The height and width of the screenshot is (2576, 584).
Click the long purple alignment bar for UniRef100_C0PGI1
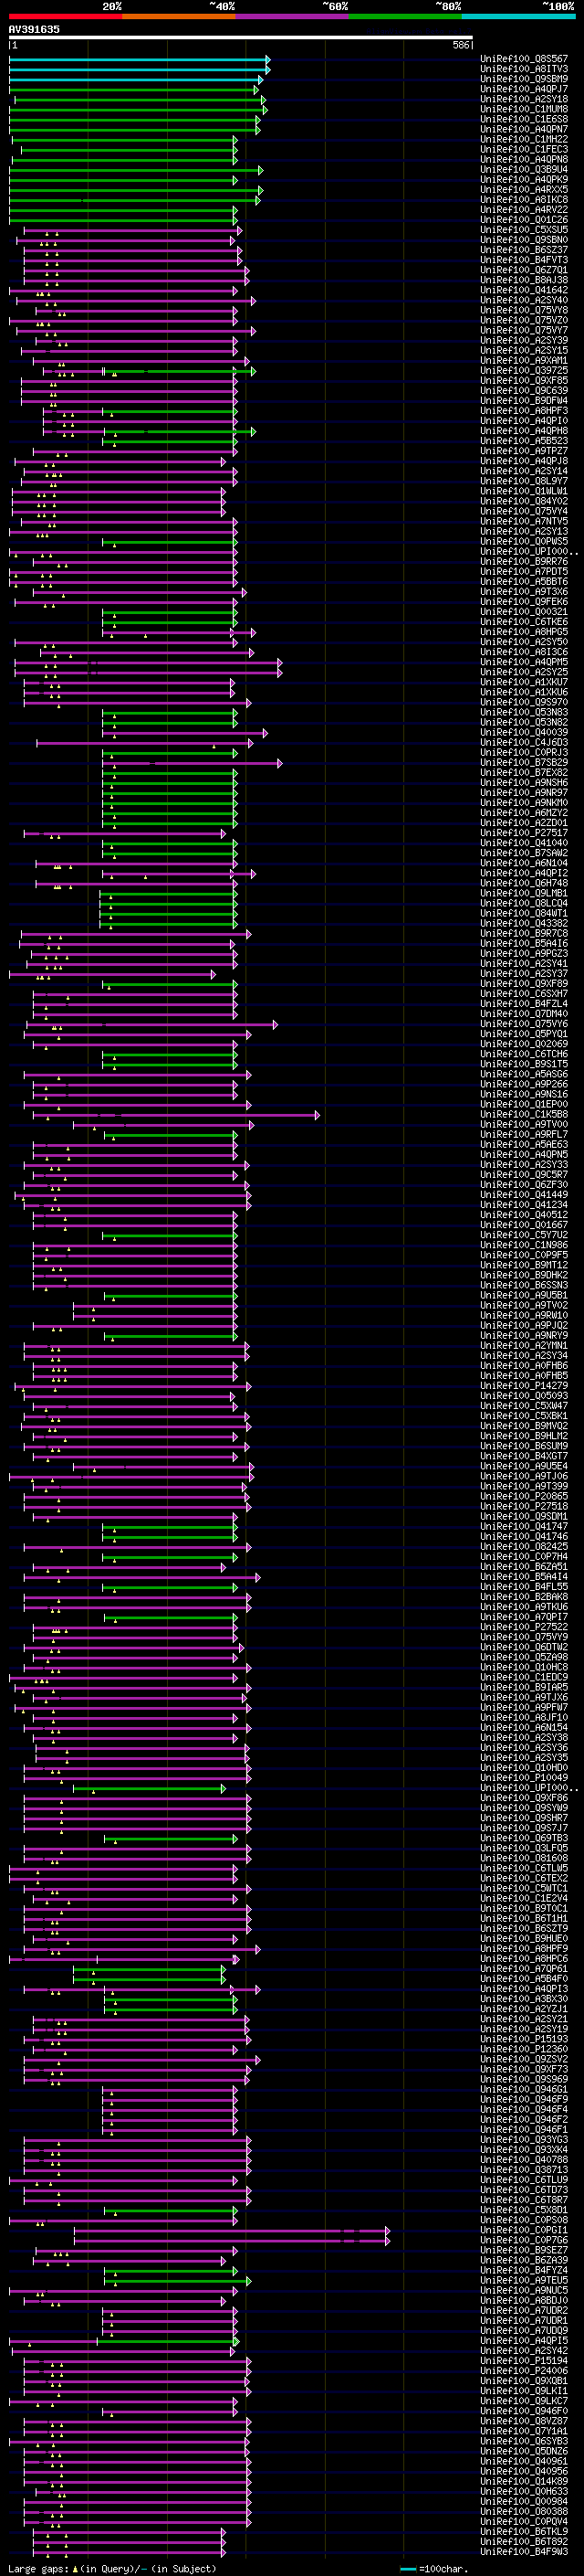click(232, 2230)
